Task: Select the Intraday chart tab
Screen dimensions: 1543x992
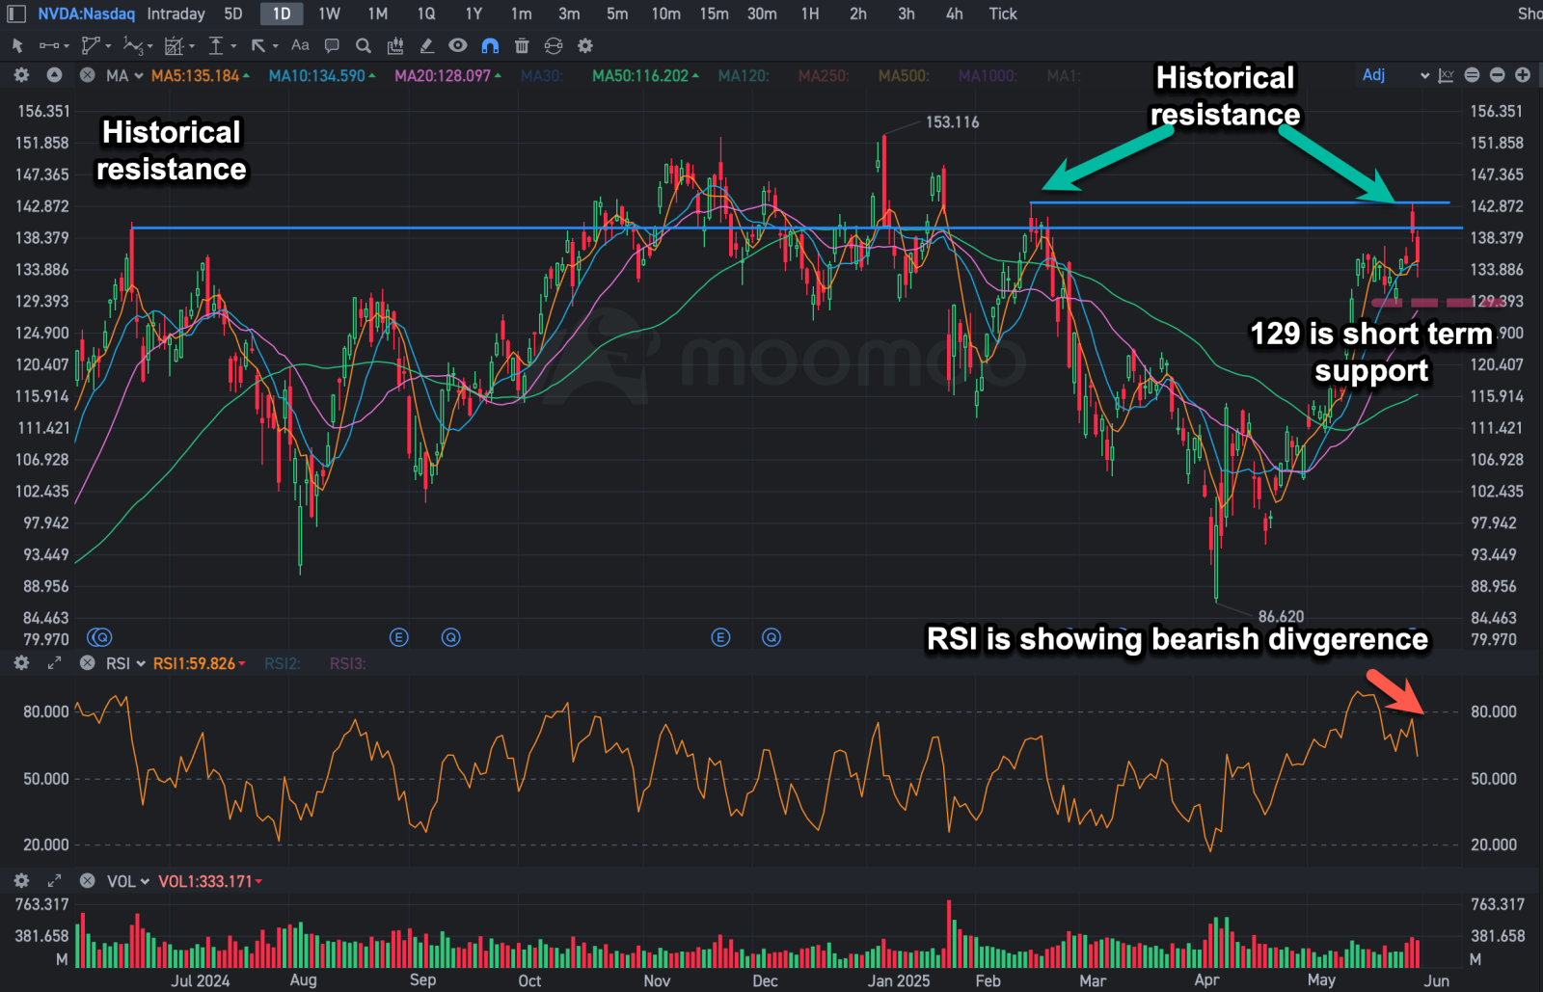Action: click(176, 13)
